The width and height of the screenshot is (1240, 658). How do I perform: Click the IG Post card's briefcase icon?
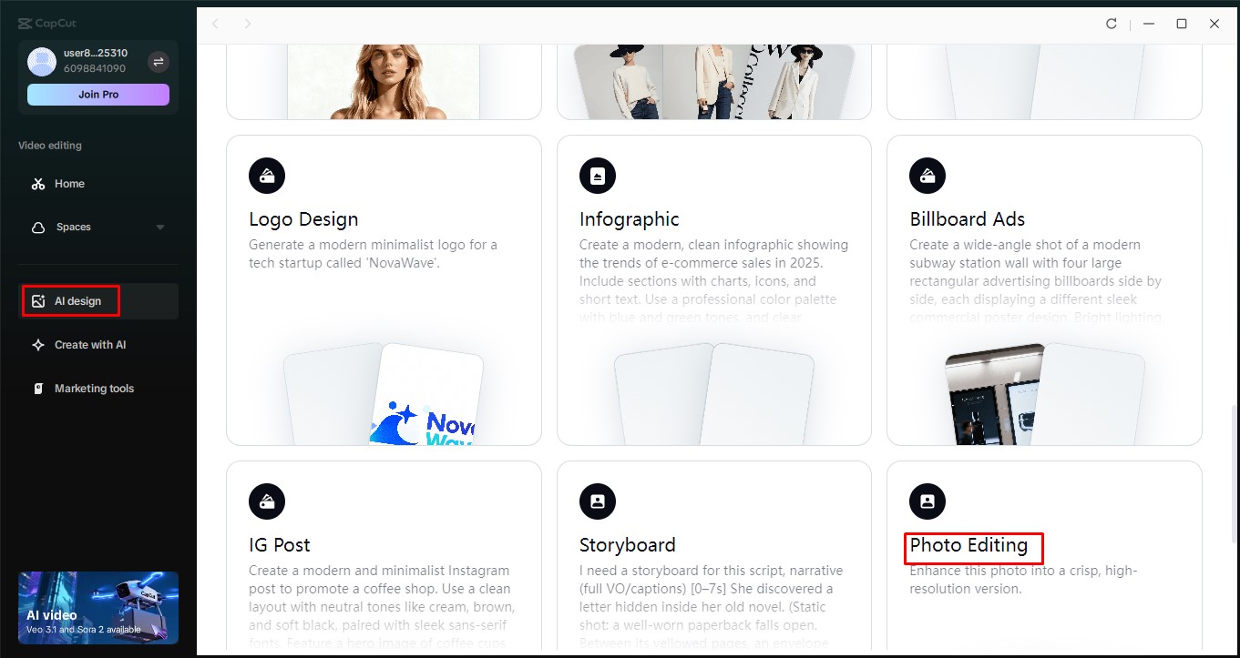(266, 501)
